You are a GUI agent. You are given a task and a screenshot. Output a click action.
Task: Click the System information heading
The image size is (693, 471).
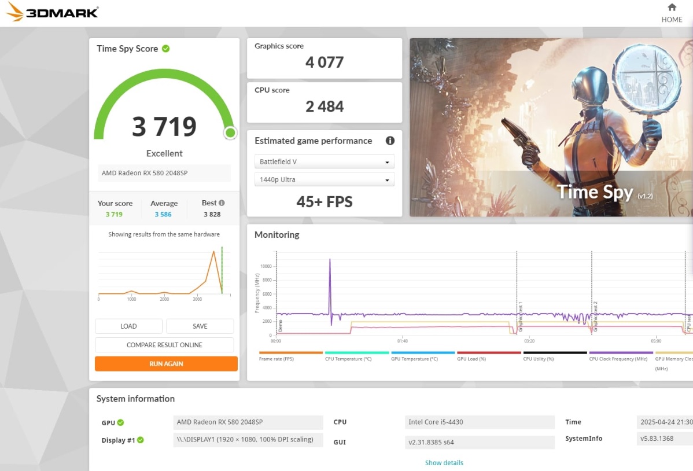(x=136, y=399)
